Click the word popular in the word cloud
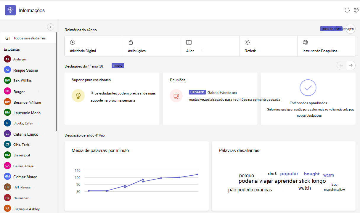This screenshot has width=360, height=213. 289,174
